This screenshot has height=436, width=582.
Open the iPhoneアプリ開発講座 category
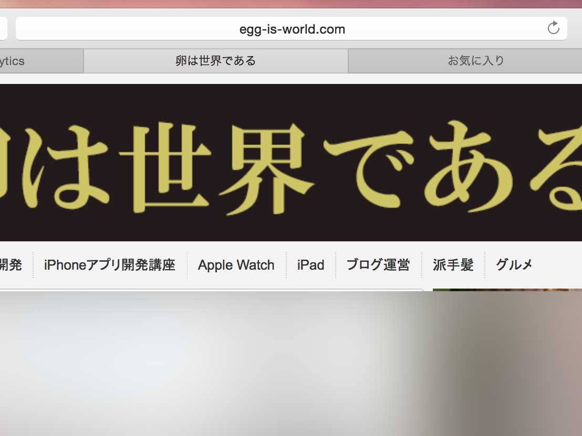click(109, 265)
